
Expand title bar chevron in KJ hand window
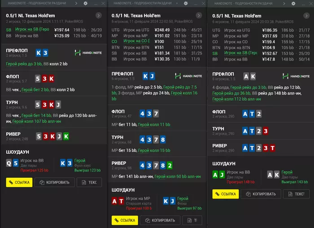pyautogui.click(x=177, y=3)
